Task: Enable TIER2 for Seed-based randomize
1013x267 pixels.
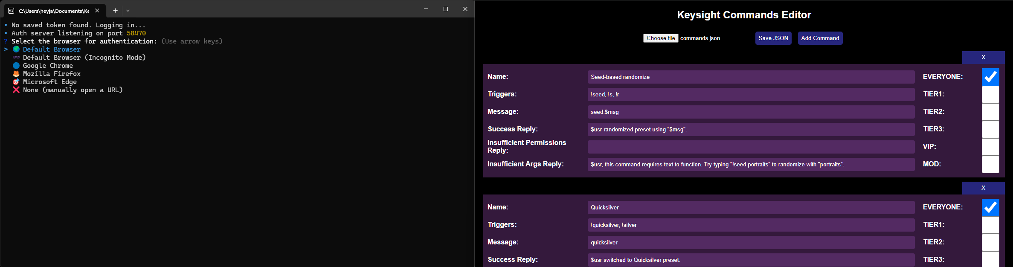Action: click(990, 112)
